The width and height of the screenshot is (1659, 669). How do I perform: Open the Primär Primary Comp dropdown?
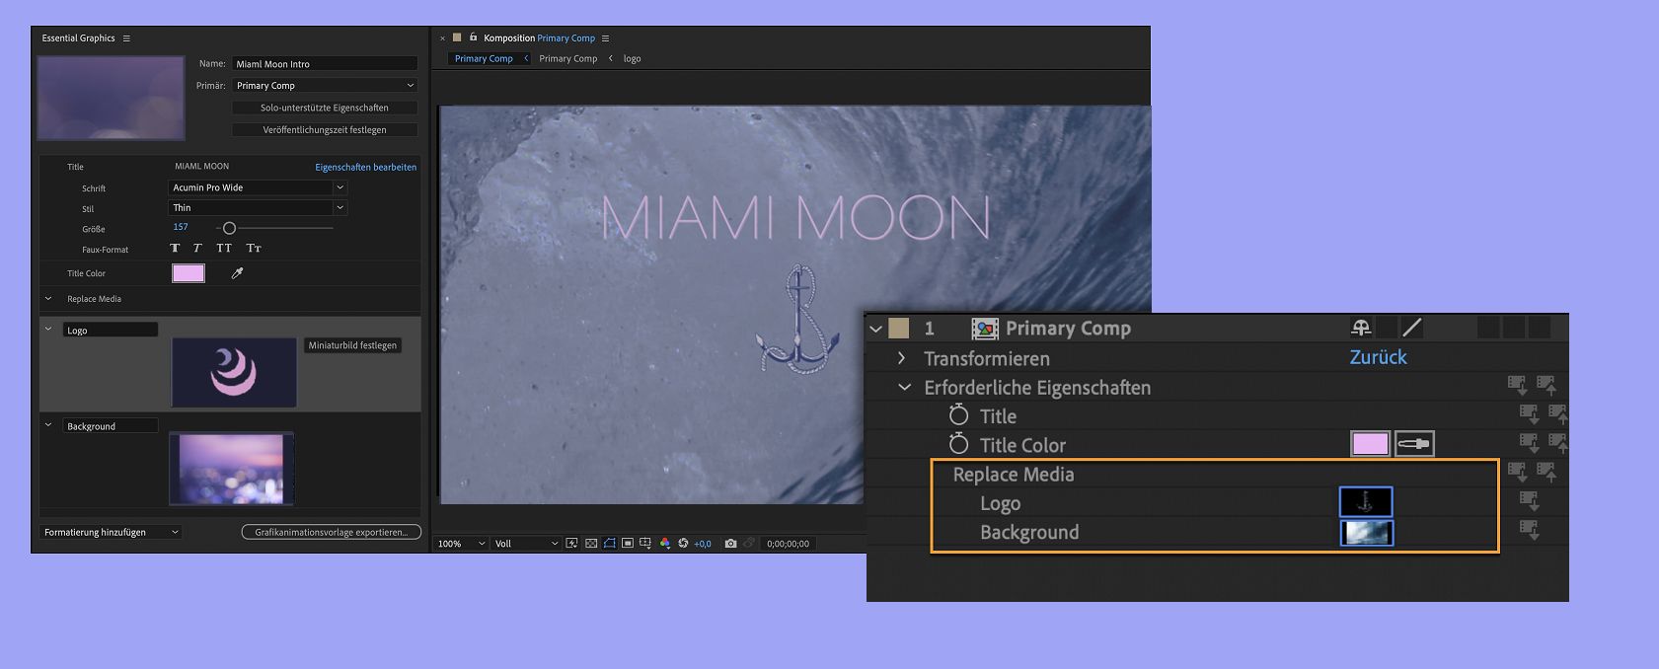(x=325, y=86)
